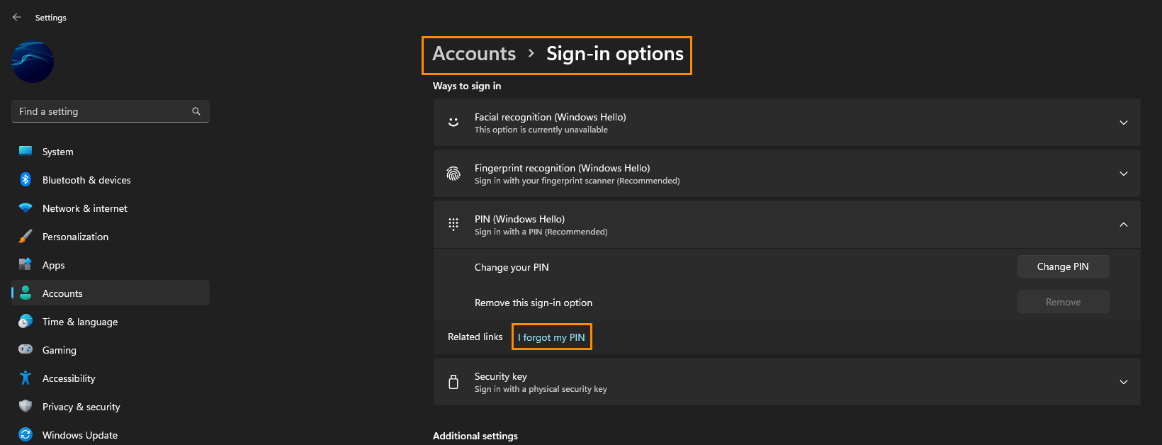This screenshot has width=1162, height=445.
Task: Click the Sign-in options breadcrumb title
Action: pyautogui.click(x=615, y=54)
